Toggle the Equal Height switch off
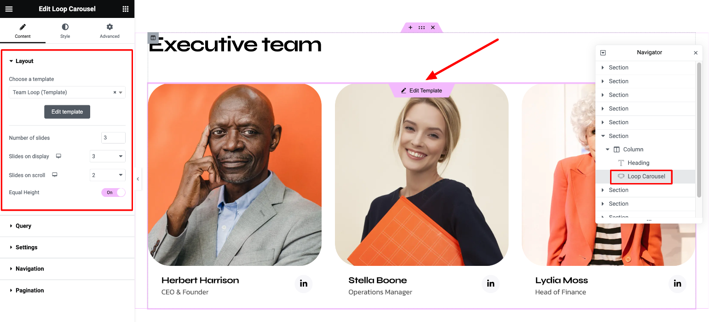 tap(113, 192)
